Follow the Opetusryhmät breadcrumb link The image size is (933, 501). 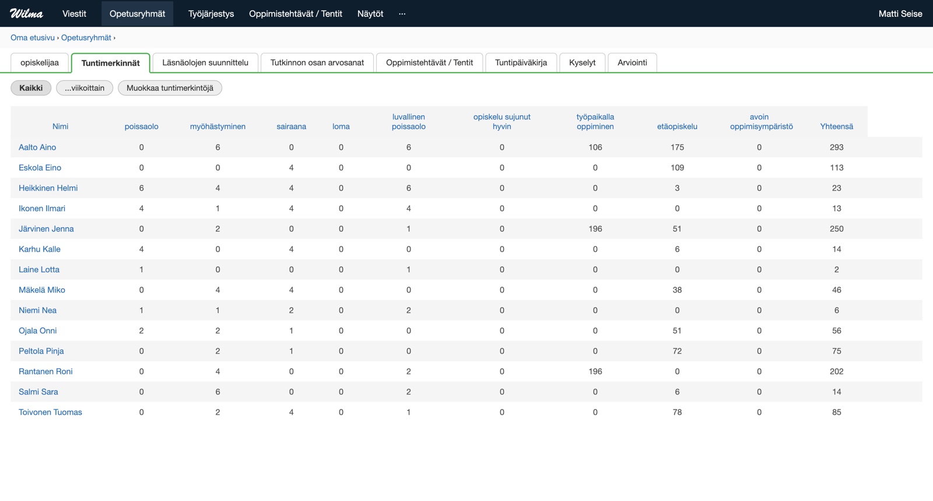pyautogui.click(x=86, y=37)
